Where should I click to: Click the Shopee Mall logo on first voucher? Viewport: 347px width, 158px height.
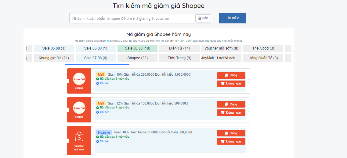point(79,79)
